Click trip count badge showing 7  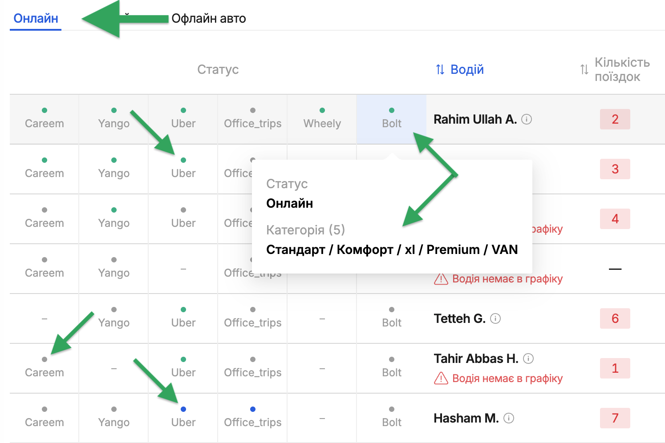click(615, 418)
